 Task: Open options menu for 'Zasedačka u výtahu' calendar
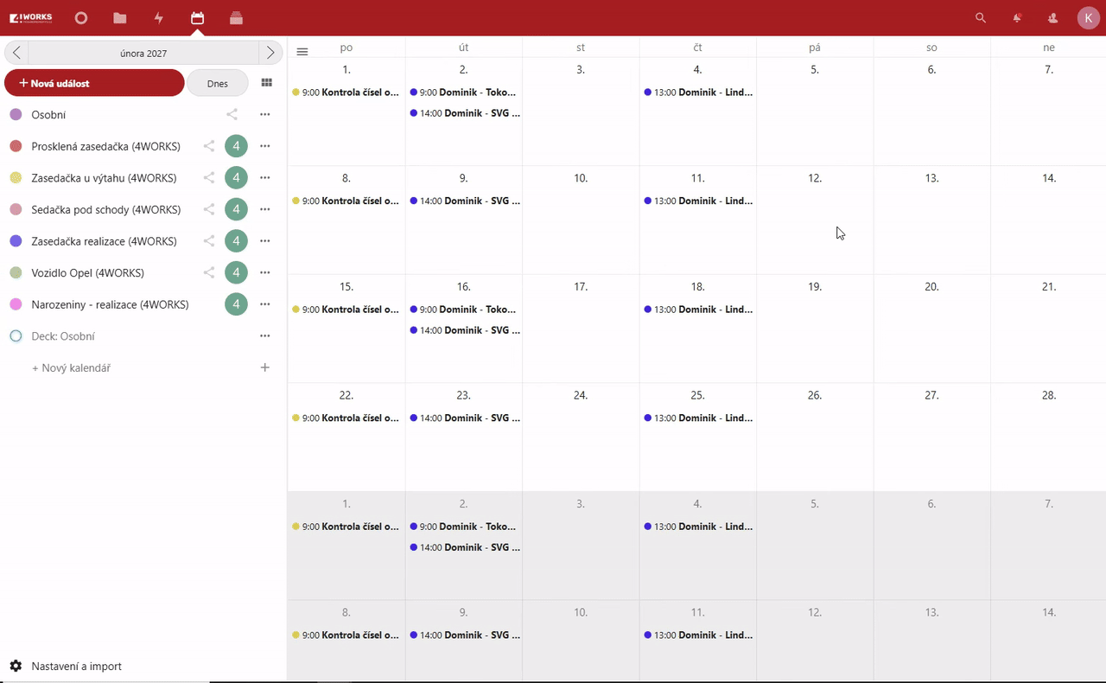tap(264, 177)
